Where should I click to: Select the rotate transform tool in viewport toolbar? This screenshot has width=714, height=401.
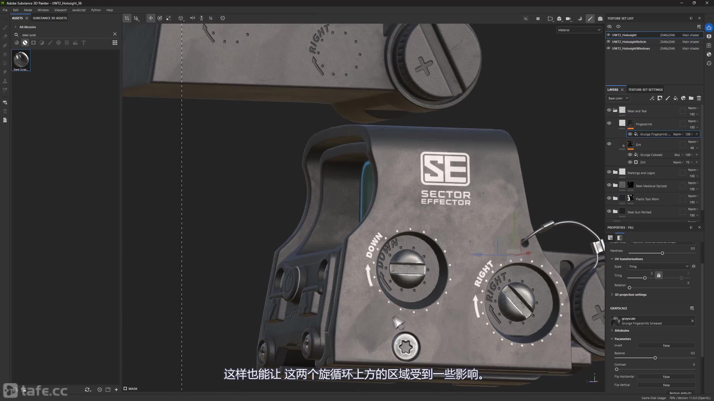[x=160, y=18]
